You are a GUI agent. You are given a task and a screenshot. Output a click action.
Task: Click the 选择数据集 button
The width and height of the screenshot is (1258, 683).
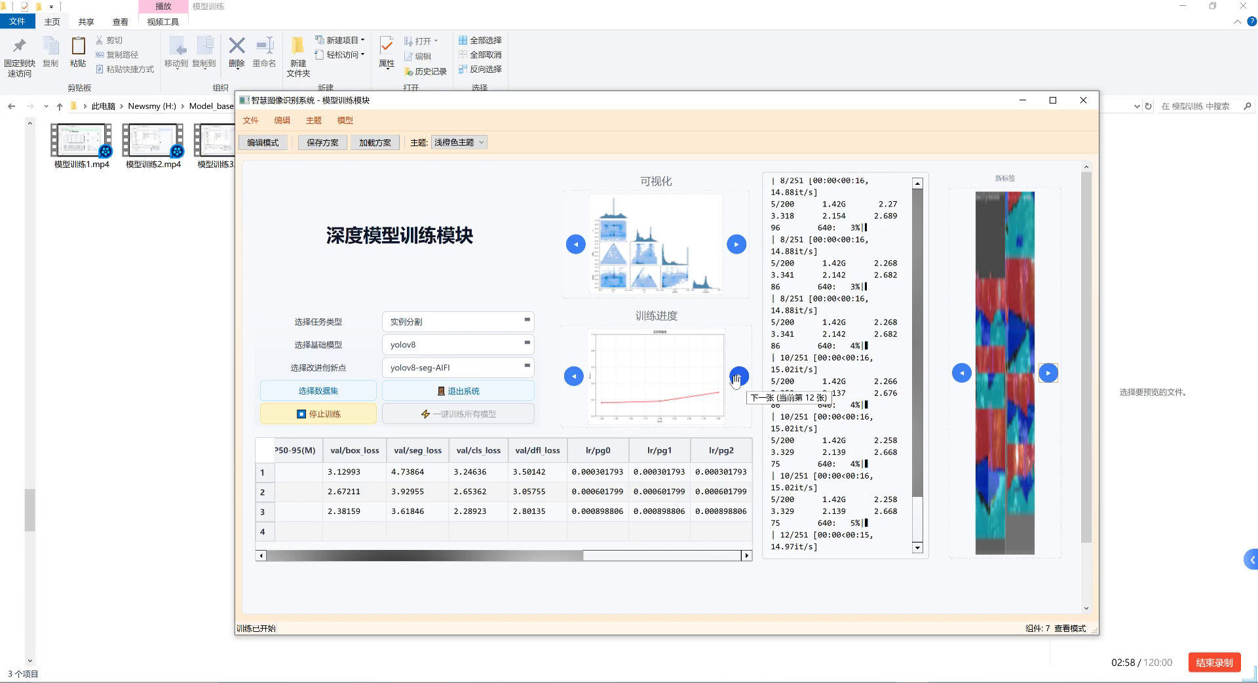pos(318,391)
